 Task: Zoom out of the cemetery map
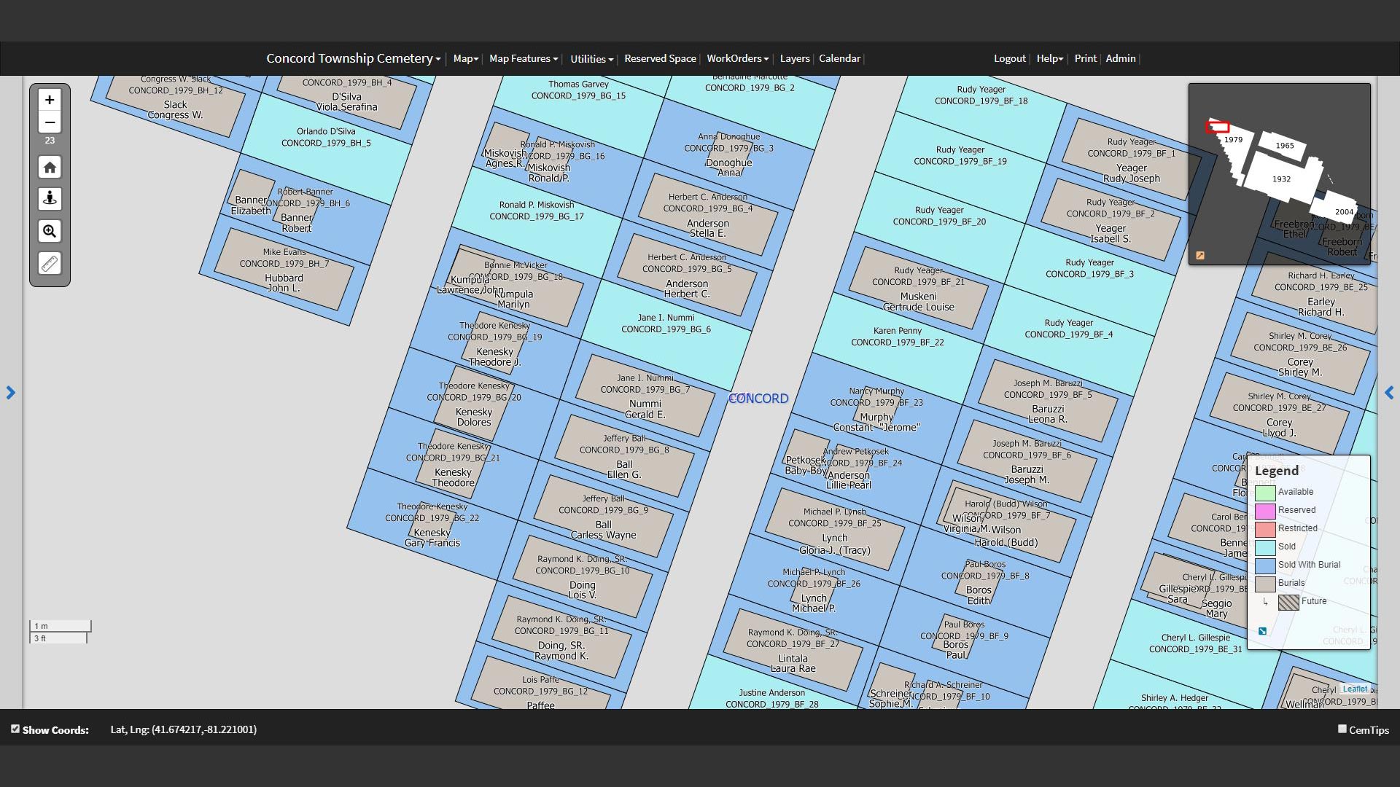coord(50,122)
